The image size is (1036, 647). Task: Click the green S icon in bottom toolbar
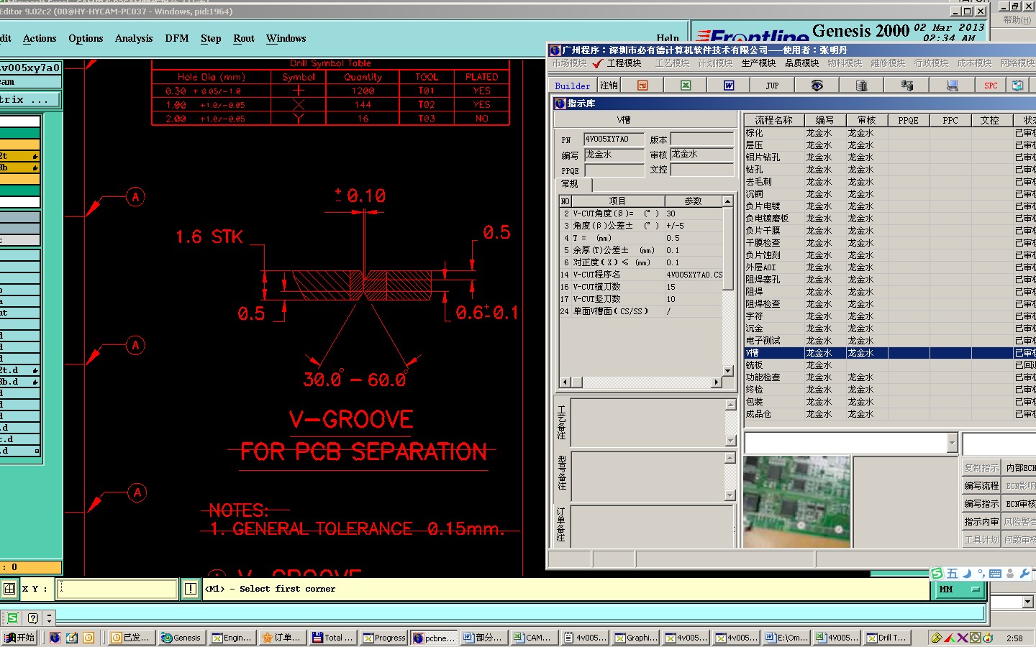13,618
